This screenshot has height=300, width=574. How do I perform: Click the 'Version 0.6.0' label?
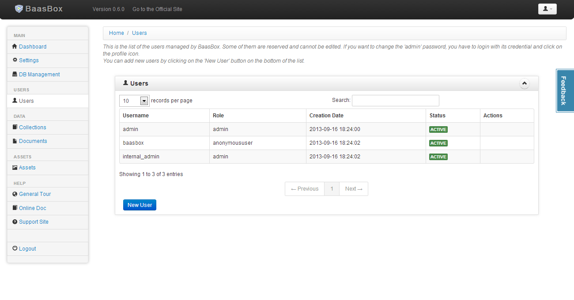pyautogui.click(x=109, y=9)
